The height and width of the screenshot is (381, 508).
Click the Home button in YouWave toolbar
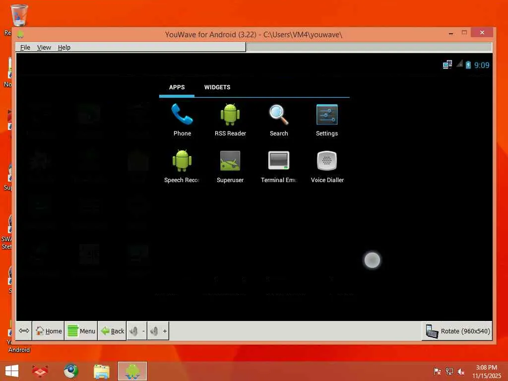[48, 331]
